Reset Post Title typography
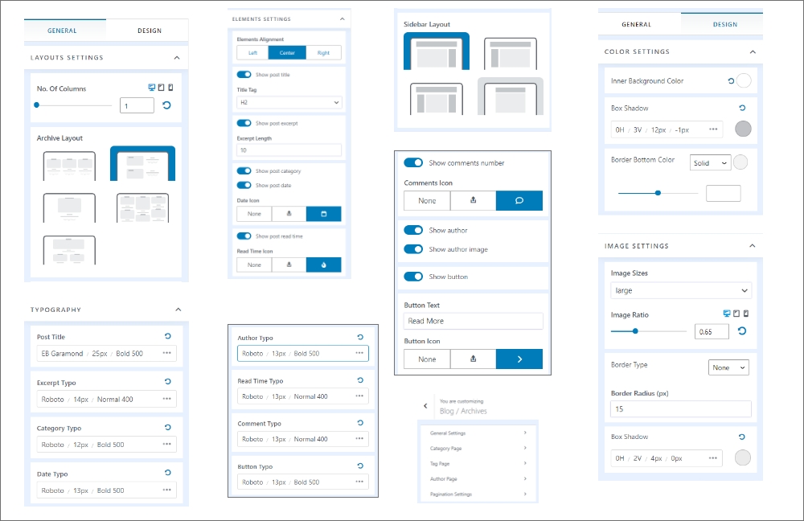This screenshot has height=521, width=804. [x=167, y=337]
